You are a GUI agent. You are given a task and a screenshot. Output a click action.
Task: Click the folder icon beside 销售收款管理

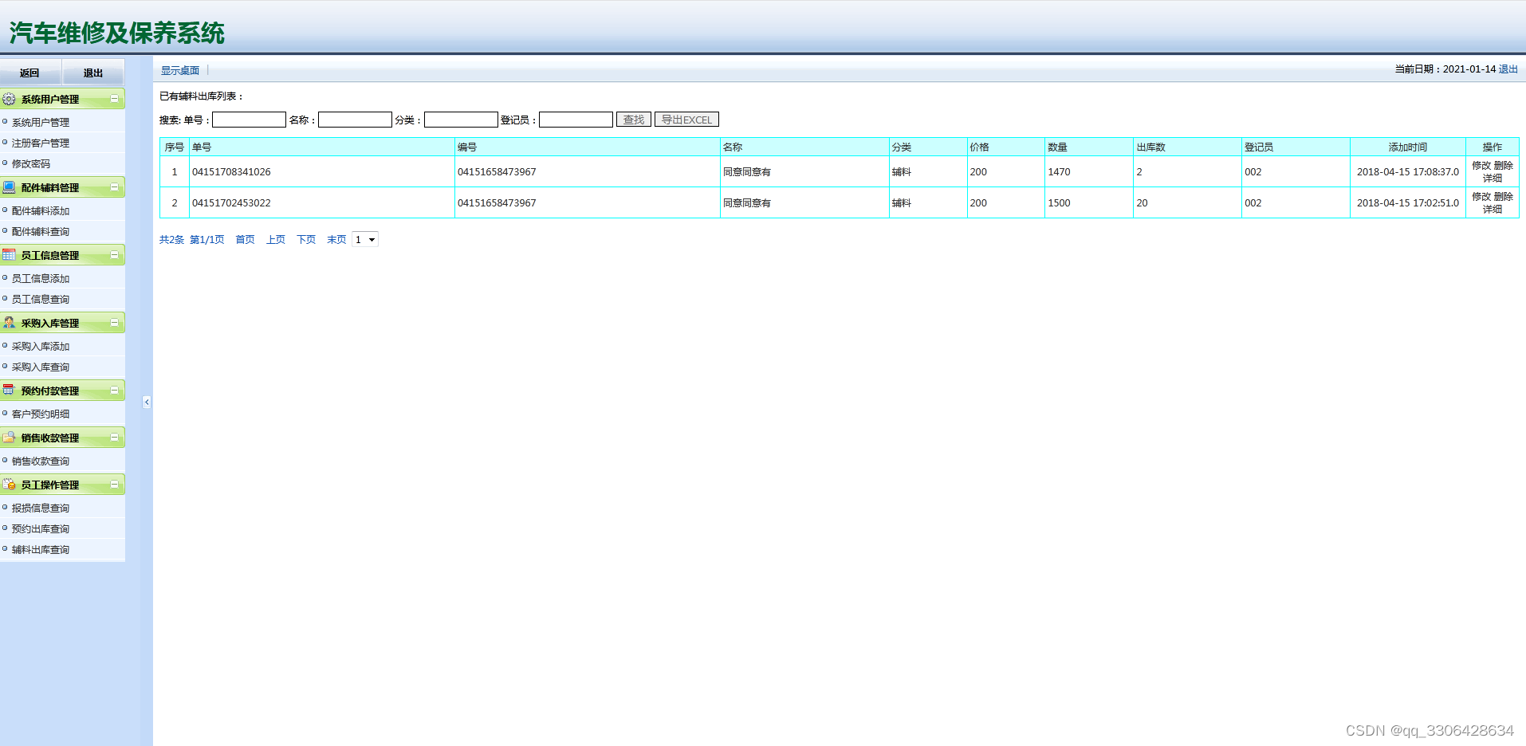pyautogui.click(x=9, y=438)
